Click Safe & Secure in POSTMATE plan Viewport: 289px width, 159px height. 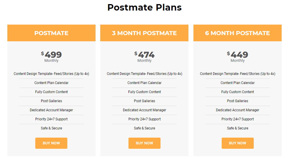click(51, 128)
